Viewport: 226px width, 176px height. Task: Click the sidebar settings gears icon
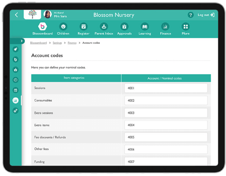coord(15,111)
